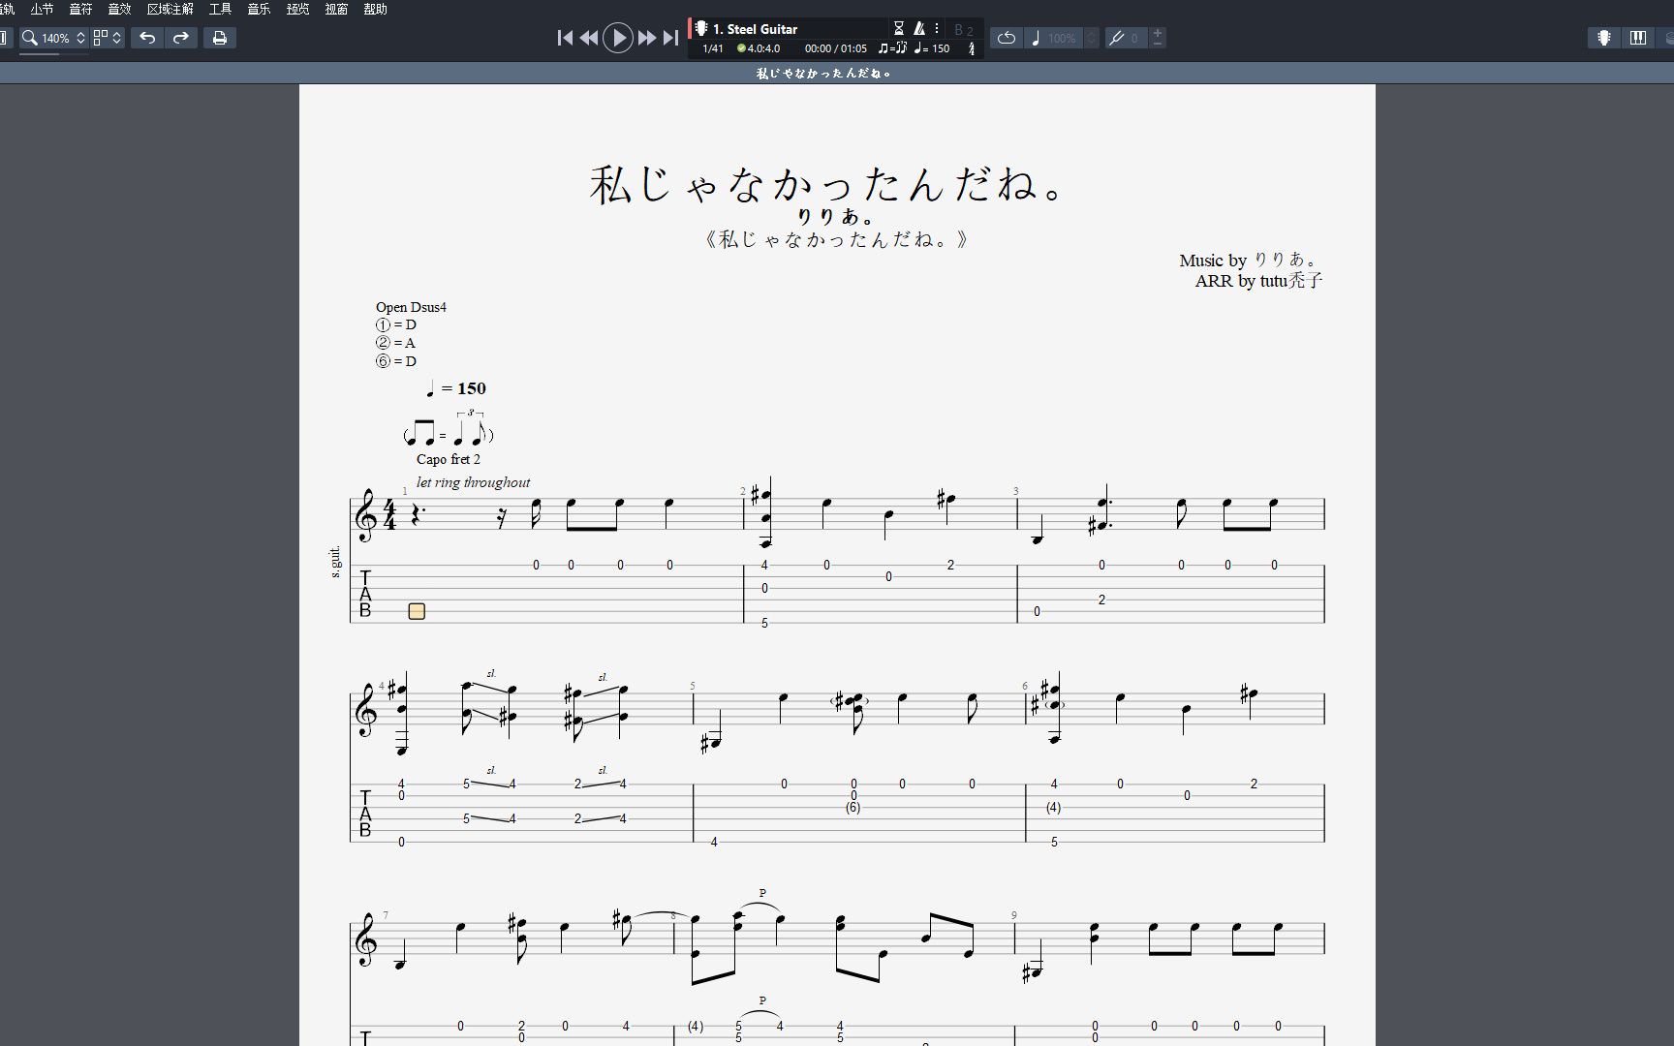Open the 音符 (Note) menu
The height and width of the screenshot is (1046, 1674).
(x=80, y=9)
